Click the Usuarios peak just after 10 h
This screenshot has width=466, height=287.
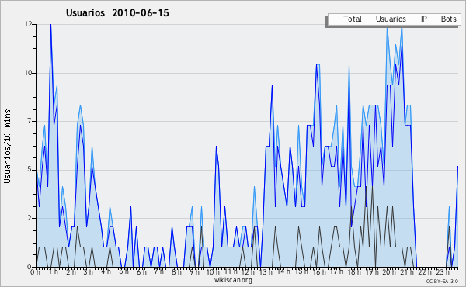(217, 147)
